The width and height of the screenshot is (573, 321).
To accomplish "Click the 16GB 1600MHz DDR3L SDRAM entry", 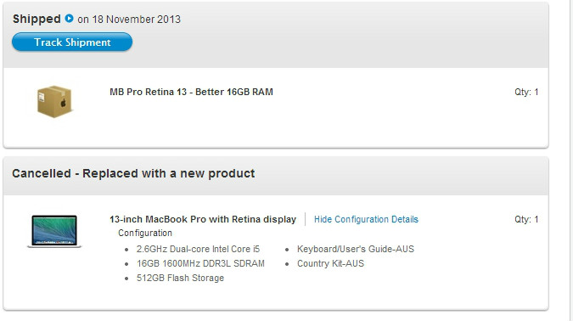I will tap(200, 263).
